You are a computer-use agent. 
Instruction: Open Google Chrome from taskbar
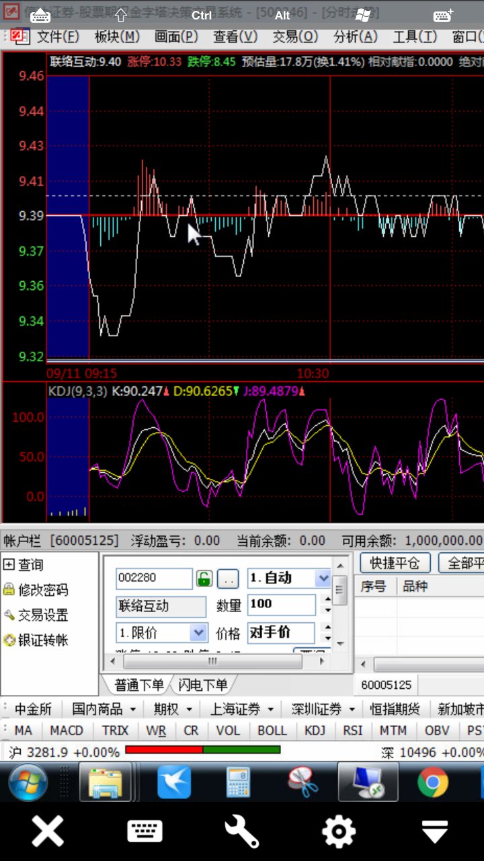pos(433,782)
